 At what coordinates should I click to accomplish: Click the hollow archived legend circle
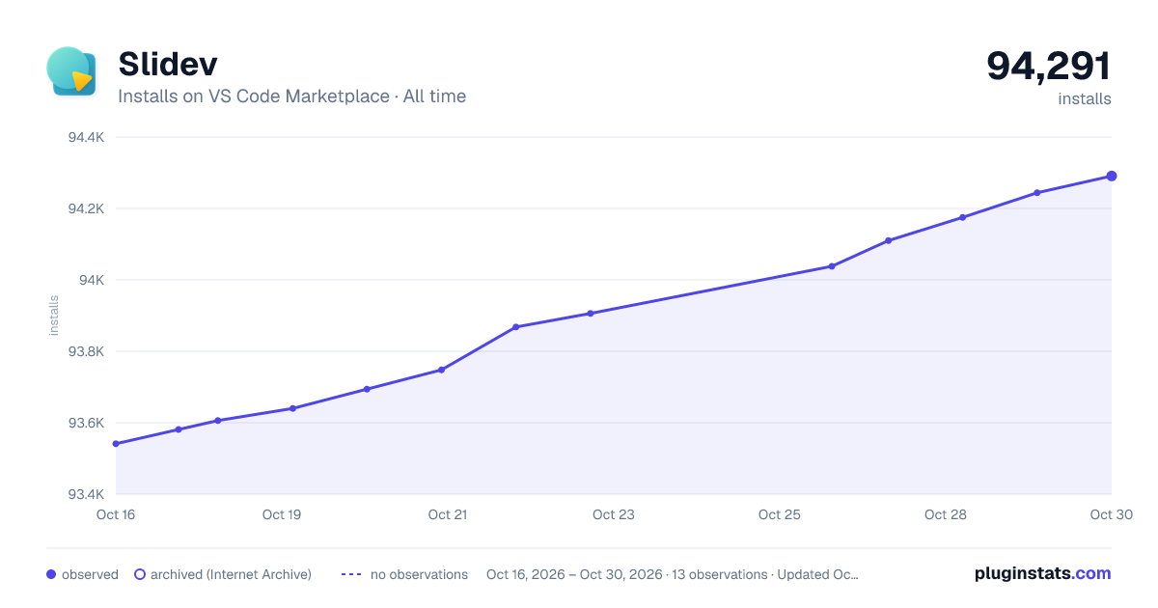pos(139,574)
